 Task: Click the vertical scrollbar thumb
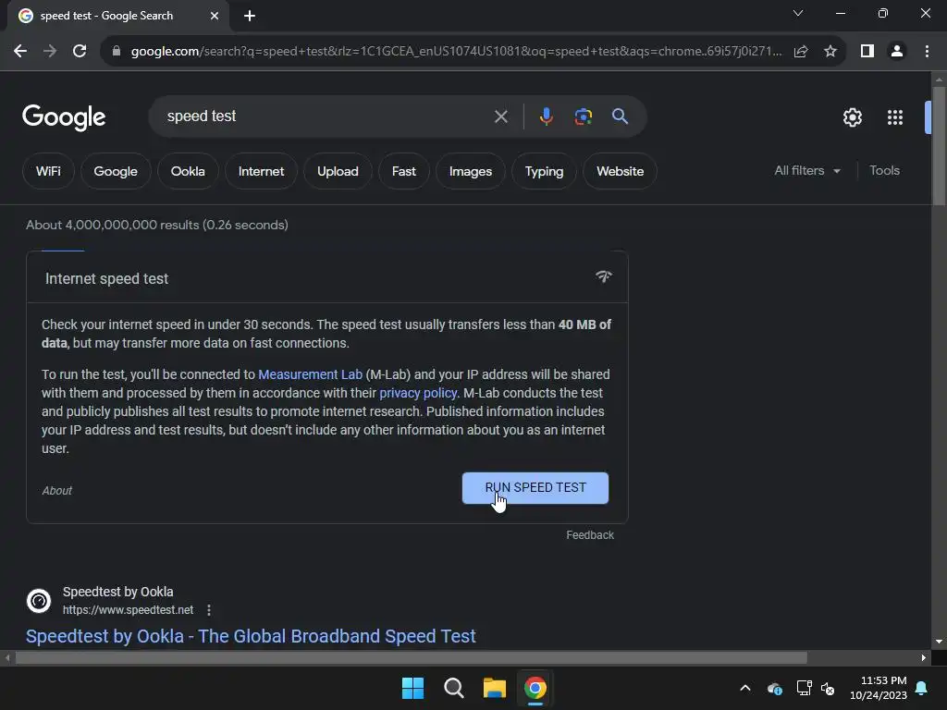point(939,146)
